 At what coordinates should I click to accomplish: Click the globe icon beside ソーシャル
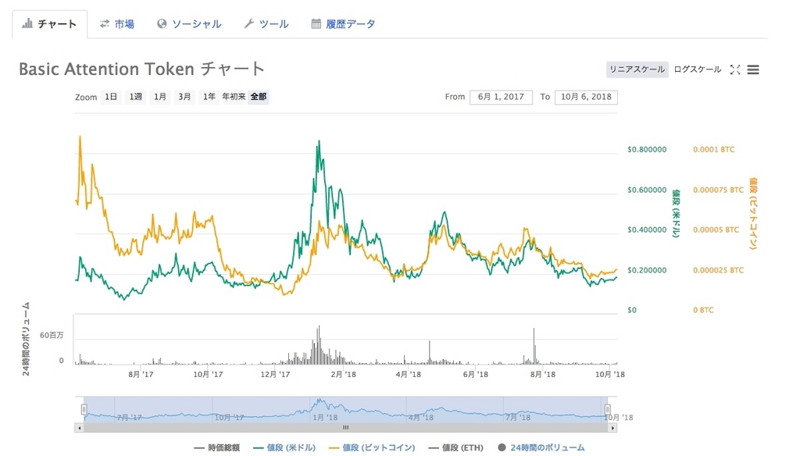coord(162,24)
